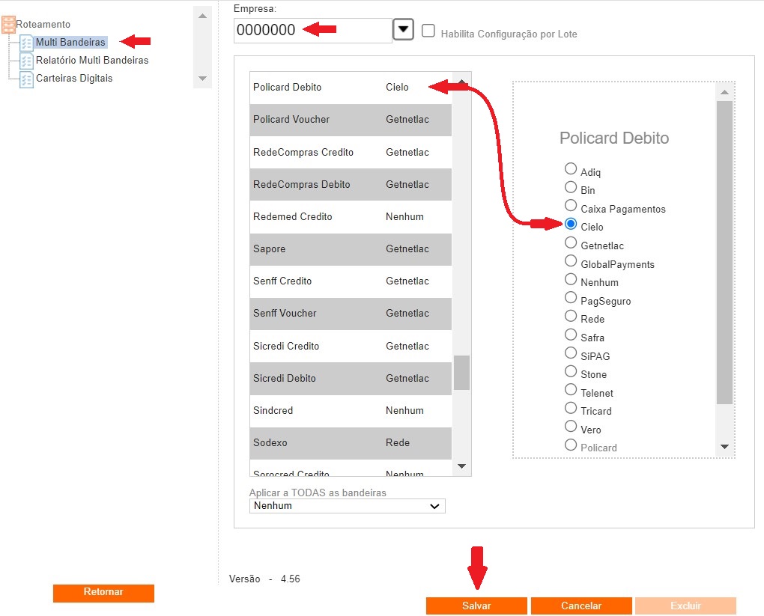Select the Stone radio option
The height and width of the screenshot is (616, 764).
coord(571,371)
